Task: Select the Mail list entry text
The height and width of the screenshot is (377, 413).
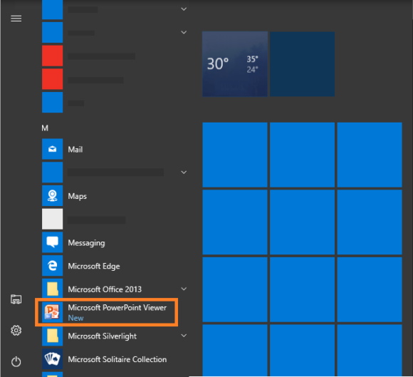Action: point(75,150)
